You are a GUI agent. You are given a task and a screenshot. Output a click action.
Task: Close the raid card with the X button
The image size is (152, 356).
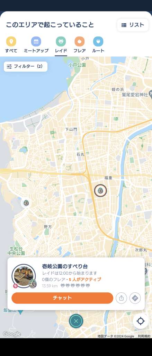[x=76, y=321]
